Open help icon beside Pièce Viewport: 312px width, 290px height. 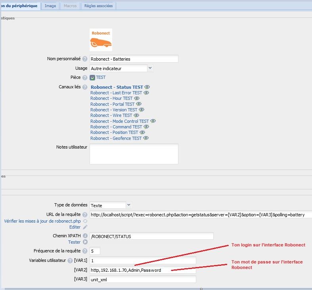[85, 78]
